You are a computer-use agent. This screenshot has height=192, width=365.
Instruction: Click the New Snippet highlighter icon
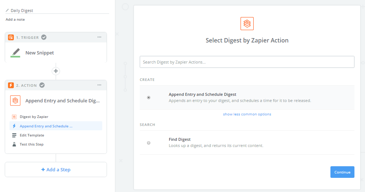(15, 53)
